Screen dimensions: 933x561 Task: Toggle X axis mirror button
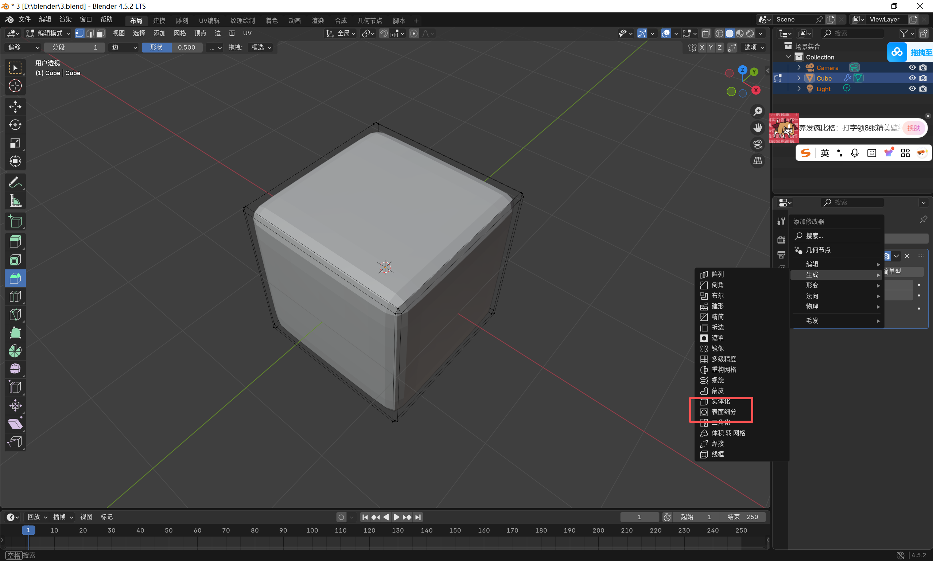(x=702, y=47)
